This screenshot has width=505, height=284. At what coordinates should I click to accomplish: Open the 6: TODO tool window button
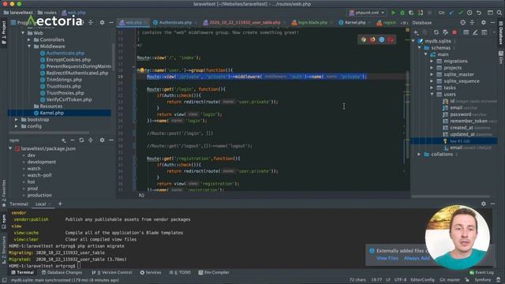pos(180,272)
